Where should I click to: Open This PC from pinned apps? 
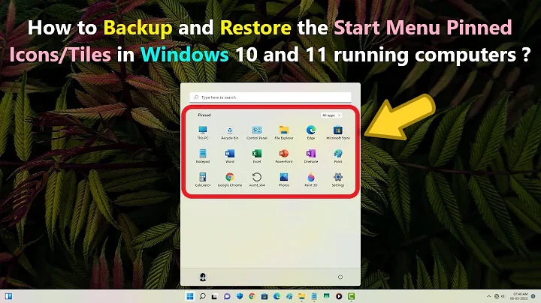tap(203, 133)
